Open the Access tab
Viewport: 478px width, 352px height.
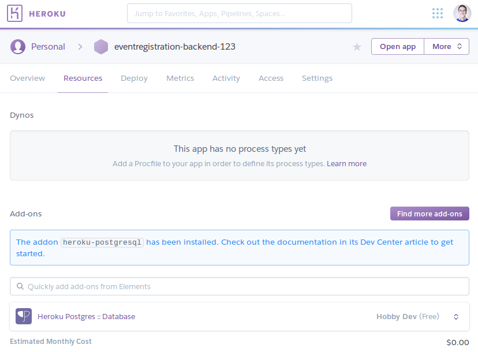(x=271, y=78)
